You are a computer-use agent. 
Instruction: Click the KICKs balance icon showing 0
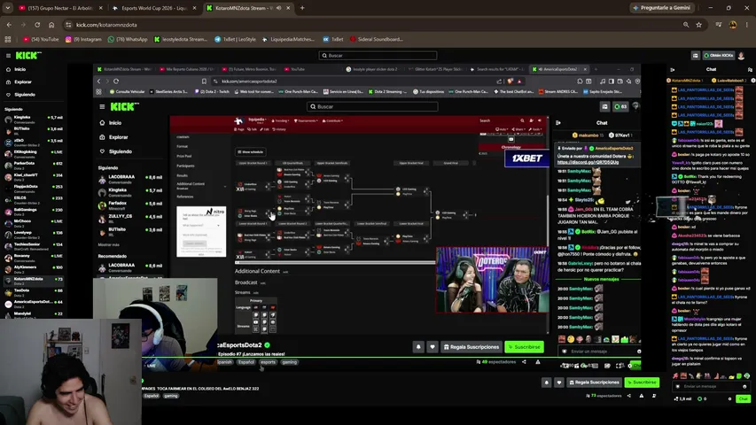point(702,399)
